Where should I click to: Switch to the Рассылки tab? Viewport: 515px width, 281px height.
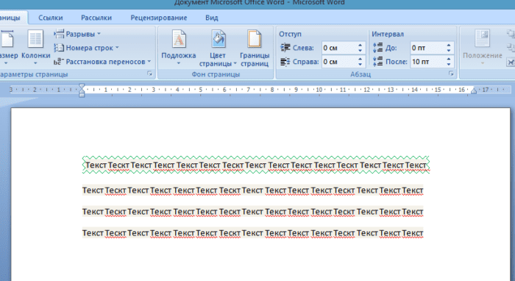click(x=96, y=18)
